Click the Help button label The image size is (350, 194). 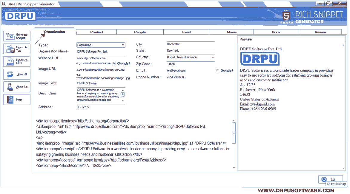[19, 100]
